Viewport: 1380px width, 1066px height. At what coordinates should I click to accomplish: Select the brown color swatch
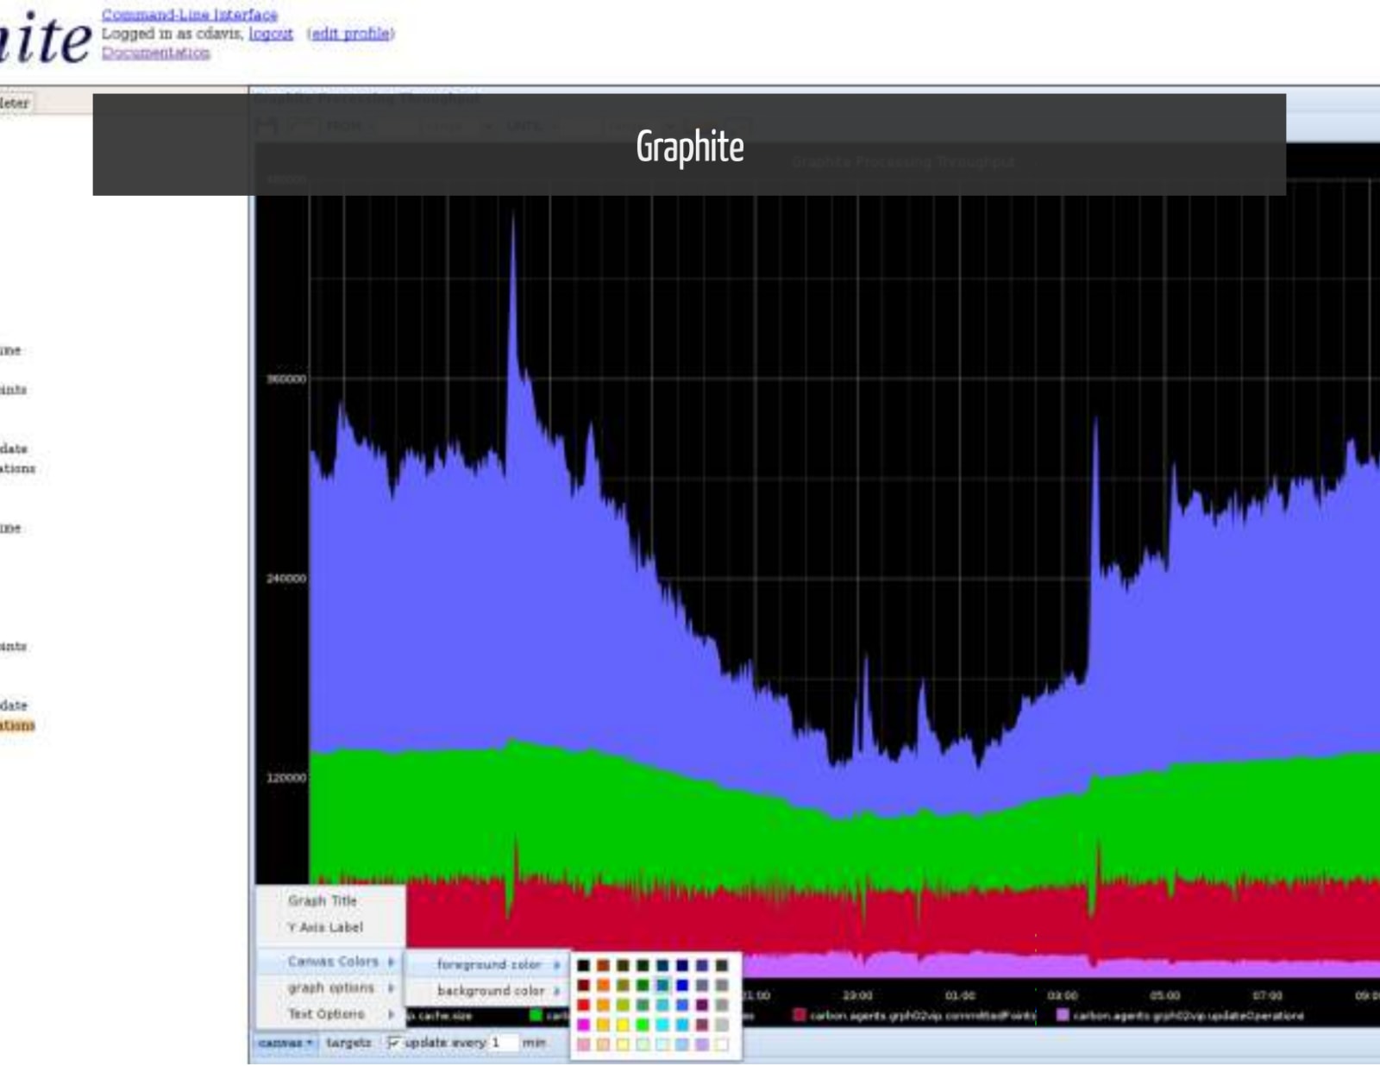(603, 965)
